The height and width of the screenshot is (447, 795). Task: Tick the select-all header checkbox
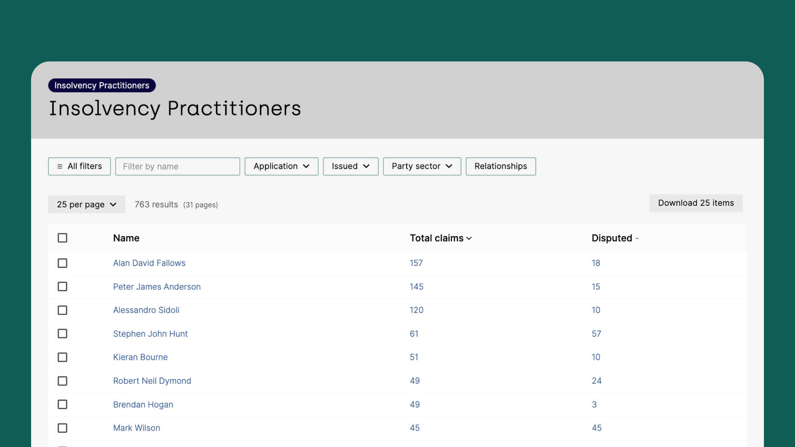62,238
